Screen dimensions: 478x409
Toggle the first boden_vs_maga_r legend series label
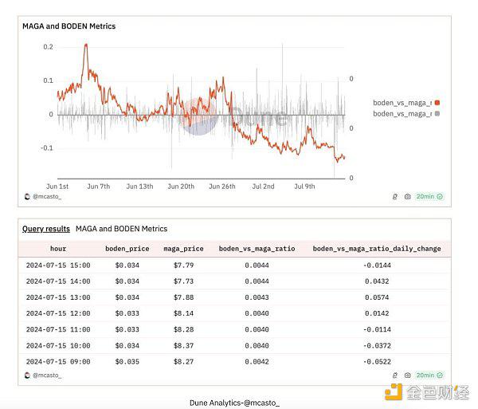(402, 103)
